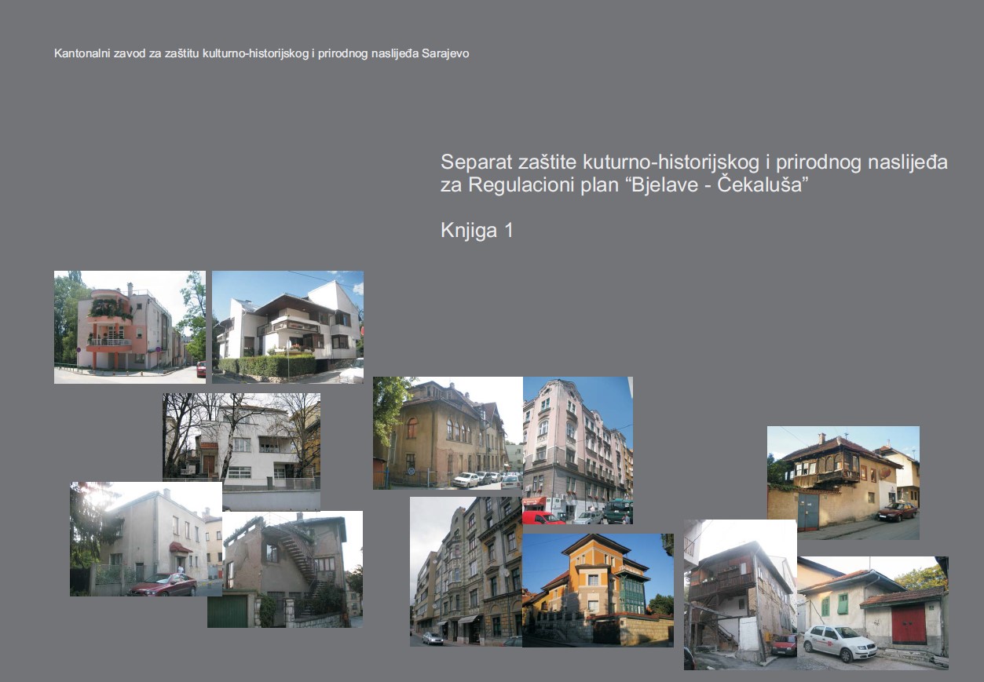
Task: Click the line 'za Regulacioni plan "Bjelave - Čekaluša"'
Action: pos(624,186)
